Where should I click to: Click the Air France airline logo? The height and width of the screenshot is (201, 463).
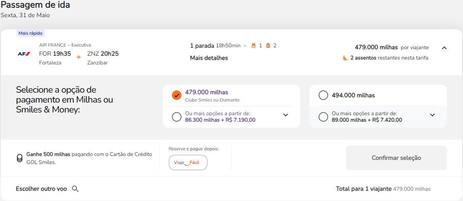24,54
